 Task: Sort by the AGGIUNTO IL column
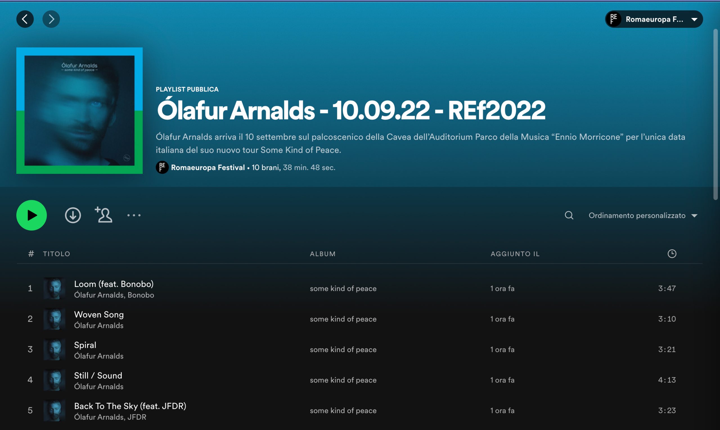pos(515,254)
